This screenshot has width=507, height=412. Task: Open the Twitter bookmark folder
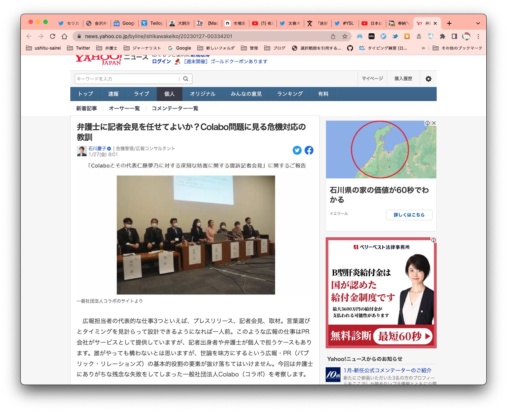tap(78, 48)
